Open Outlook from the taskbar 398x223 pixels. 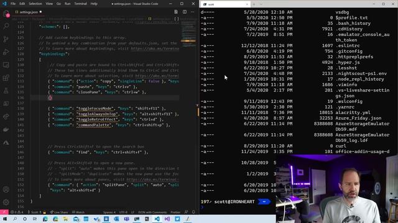pos(116,219)
